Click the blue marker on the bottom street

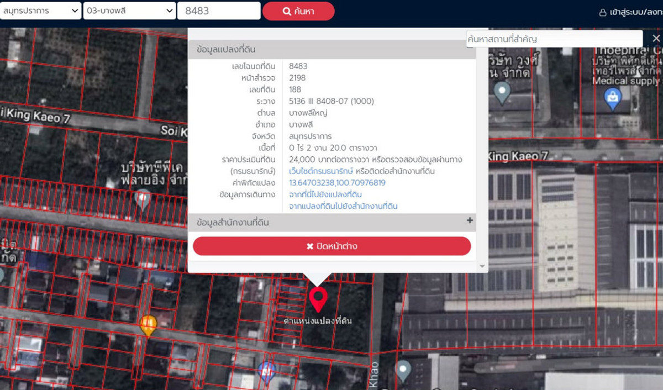tap(267, 371)
